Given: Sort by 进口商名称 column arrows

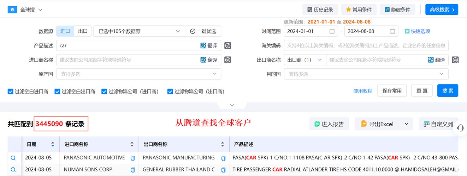Looking at the screenshot, I should coord(132,144).
